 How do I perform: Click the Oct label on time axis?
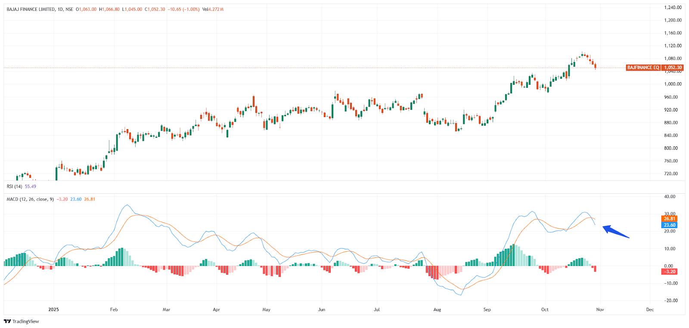545,309
